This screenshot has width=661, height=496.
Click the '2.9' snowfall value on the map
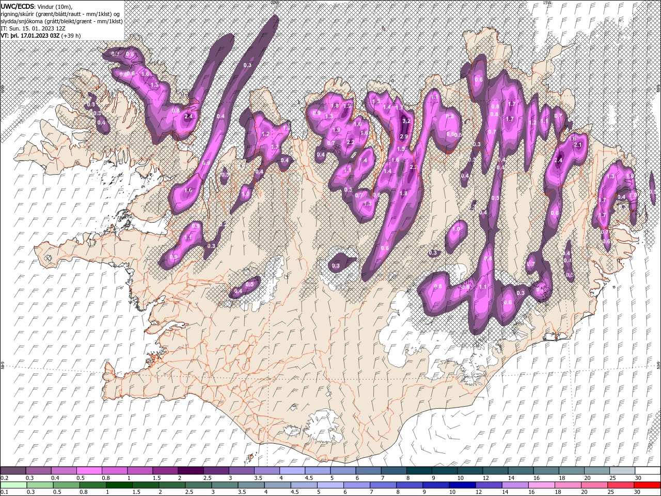[x=403, y=136]
